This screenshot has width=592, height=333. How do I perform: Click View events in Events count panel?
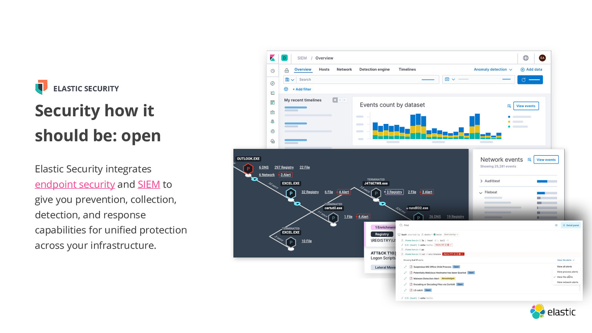click(x=526, y=106)
